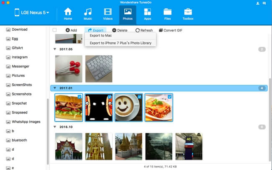Viewport: 272px width, 170px height.
Task: Click the keyboard photo
Action: pyautogui.click(x=99, y=69)
